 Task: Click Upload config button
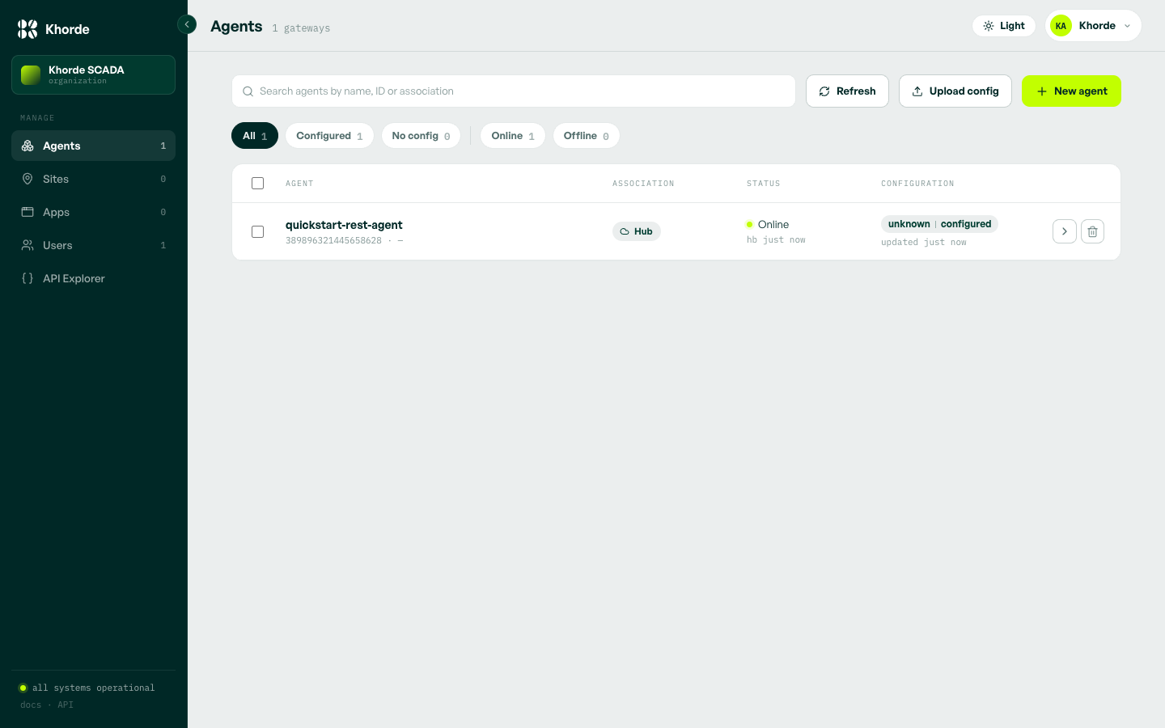tap(955, 91)
